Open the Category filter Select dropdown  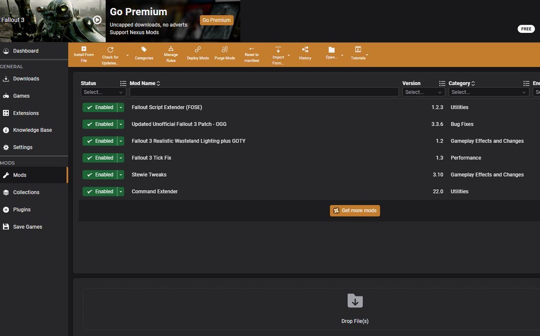[488, 92]
